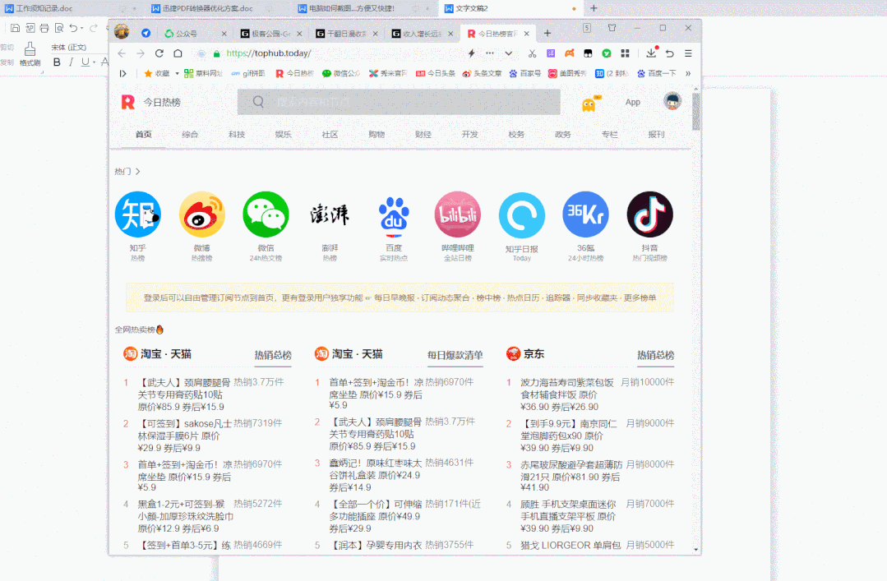Open Zhihu hot list via 知乎 icon
This screenshot has width=887, height=581.
click(x=137, y=214)
